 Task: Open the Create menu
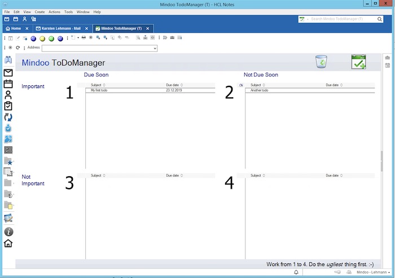point(39,12)
